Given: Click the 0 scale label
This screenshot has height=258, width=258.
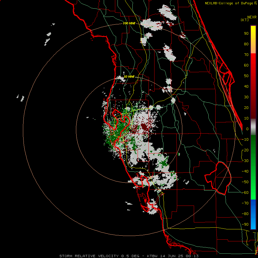Looking at the screenshot, I should point(247,129).
